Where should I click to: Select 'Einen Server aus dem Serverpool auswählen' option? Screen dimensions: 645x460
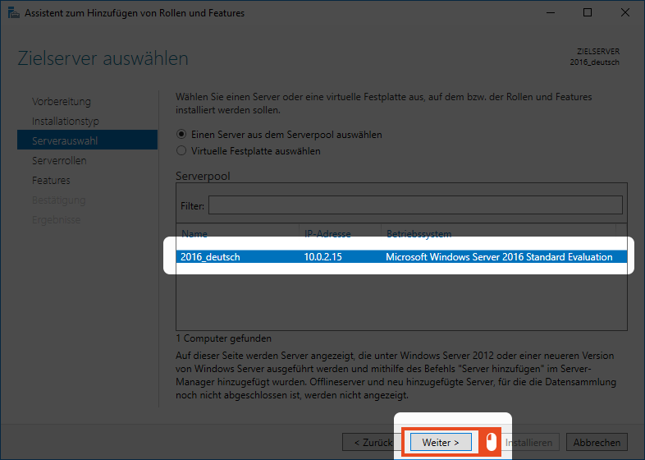click(x=182, y=135)
